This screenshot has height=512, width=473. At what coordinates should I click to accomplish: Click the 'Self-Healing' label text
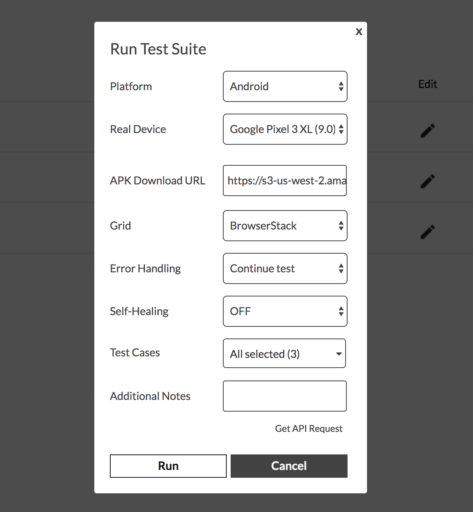(139, 311)
